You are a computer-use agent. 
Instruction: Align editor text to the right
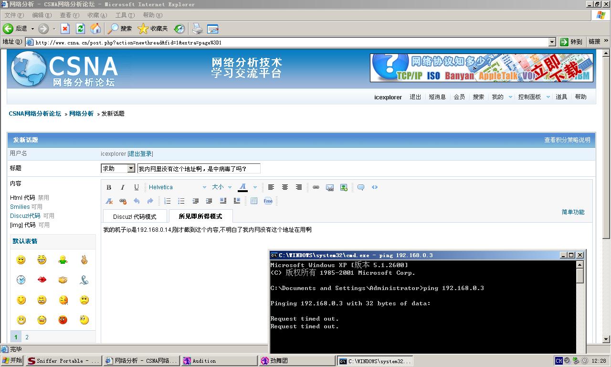[x=299, y=187]
